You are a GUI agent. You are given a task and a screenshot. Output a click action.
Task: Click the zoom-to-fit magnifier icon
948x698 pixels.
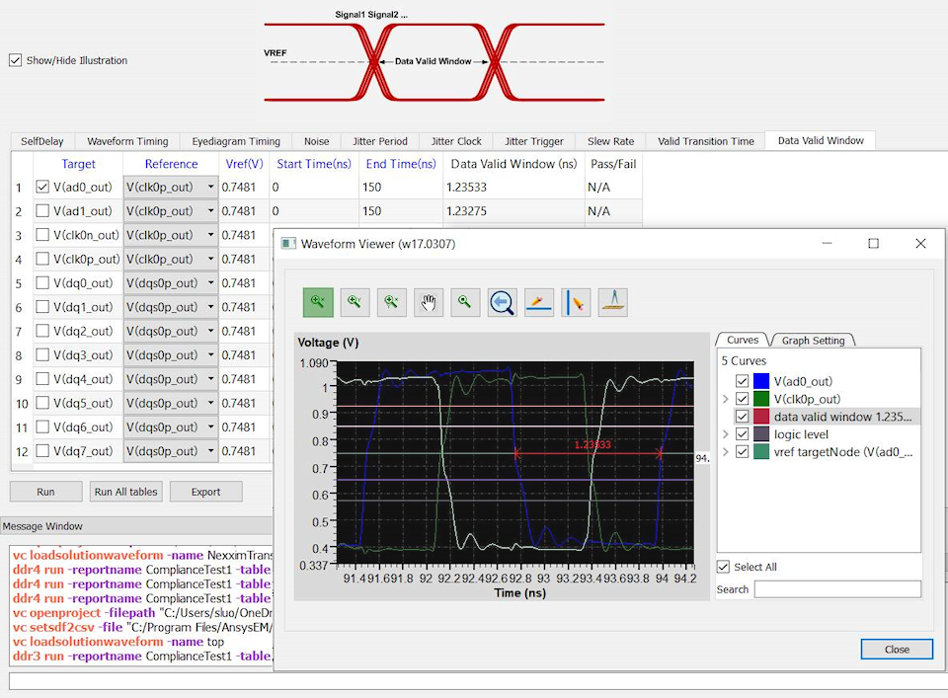[465, 302]
